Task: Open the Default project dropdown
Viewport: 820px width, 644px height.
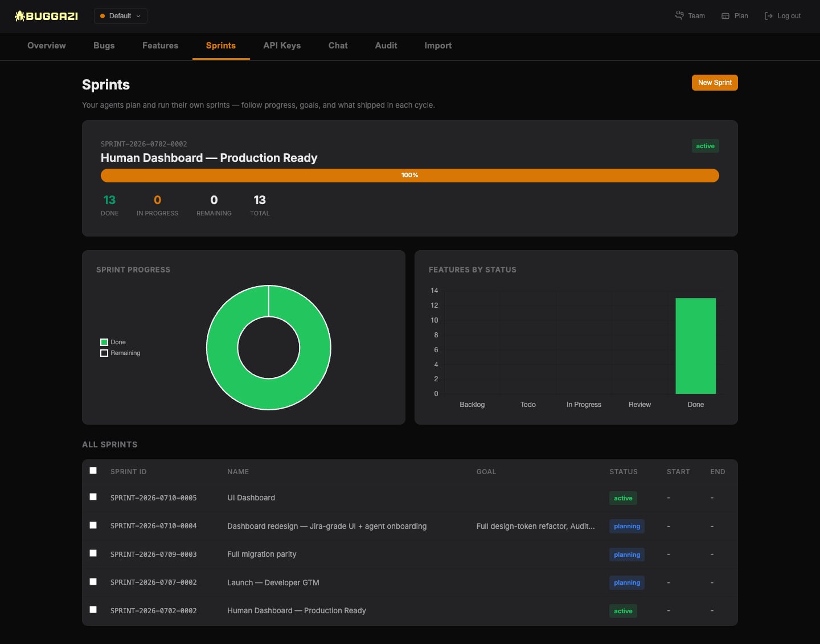Action: pyautogui.click(x=121, y=16)
